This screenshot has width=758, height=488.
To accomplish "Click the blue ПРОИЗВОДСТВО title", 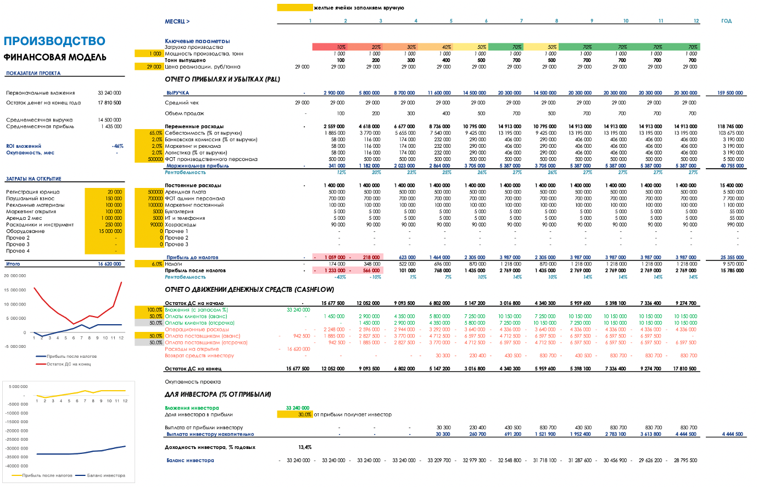I will point(54,41).
